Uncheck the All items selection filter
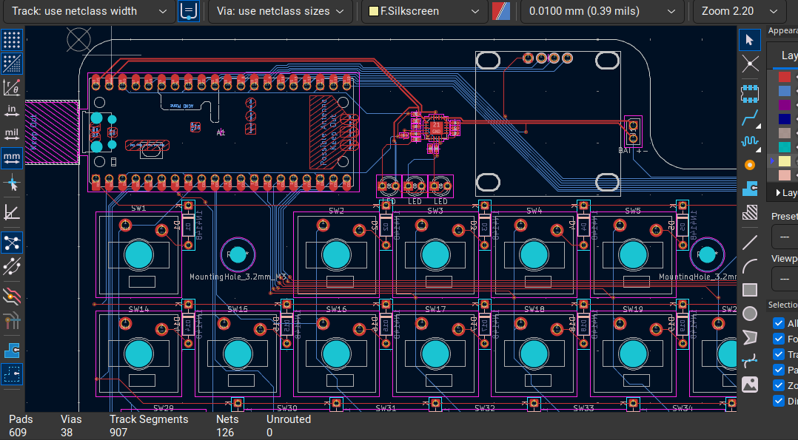This screenshot has width=798, height=440. [x=778, y=323]
